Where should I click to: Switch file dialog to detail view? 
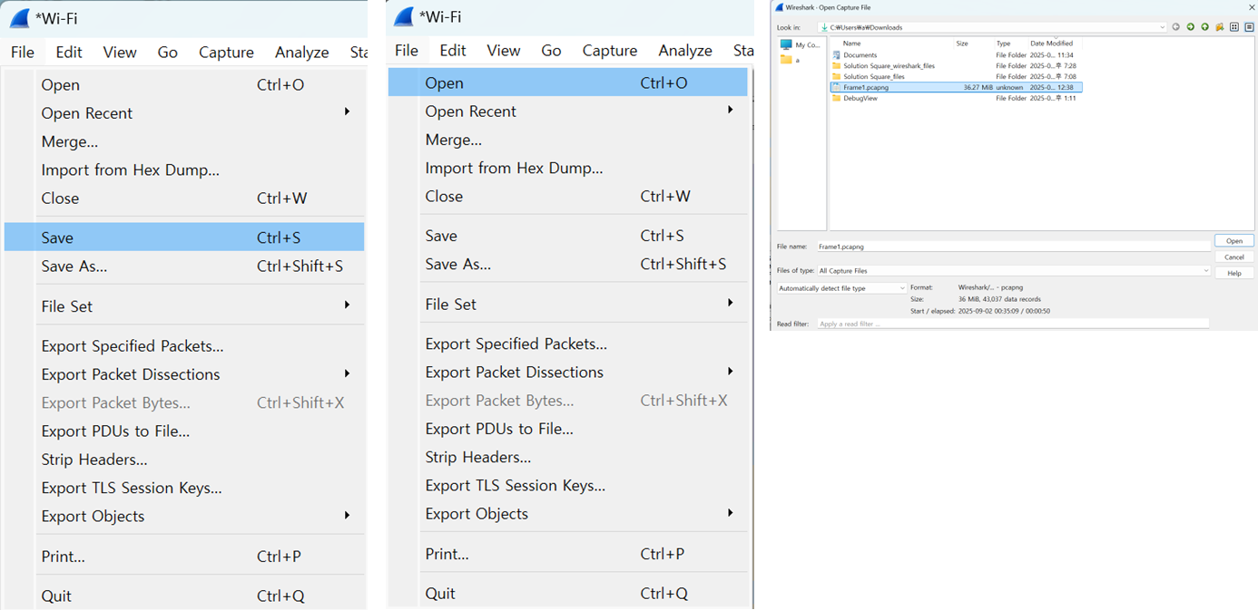click(x=1249, y=27)
